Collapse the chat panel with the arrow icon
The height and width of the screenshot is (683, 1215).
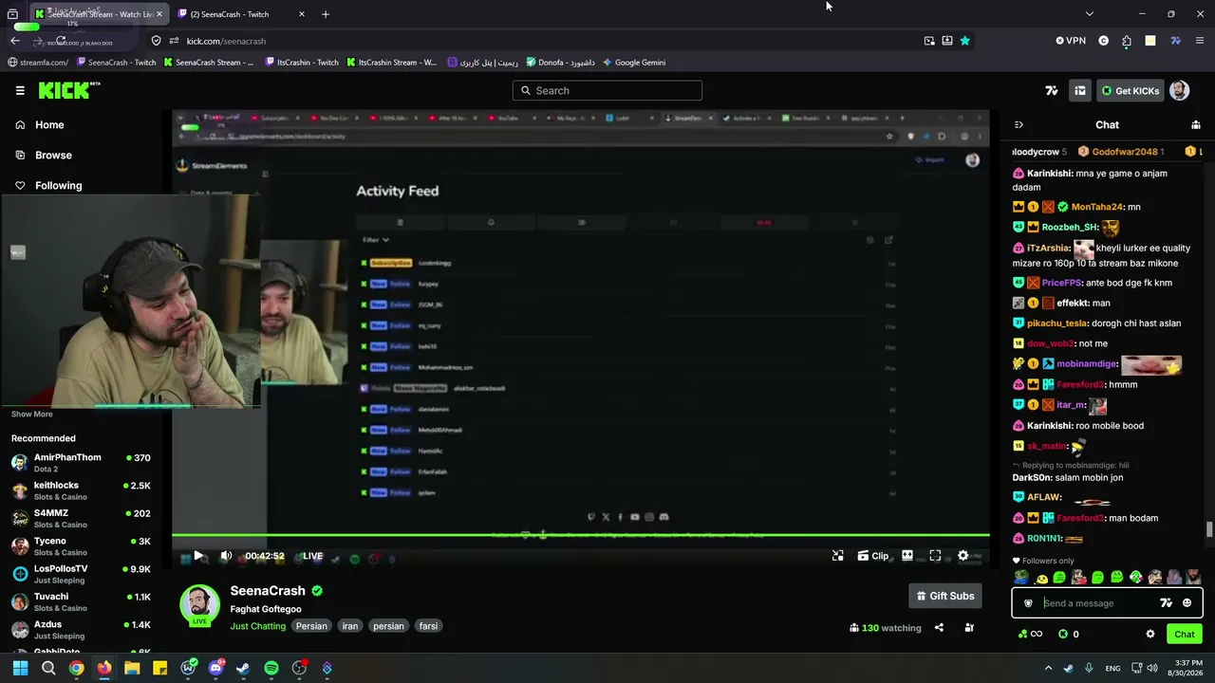(x=1019, y=124)
